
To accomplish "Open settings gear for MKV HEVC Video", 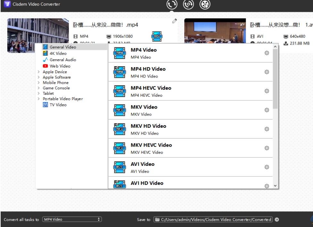I will pos(267,148).
